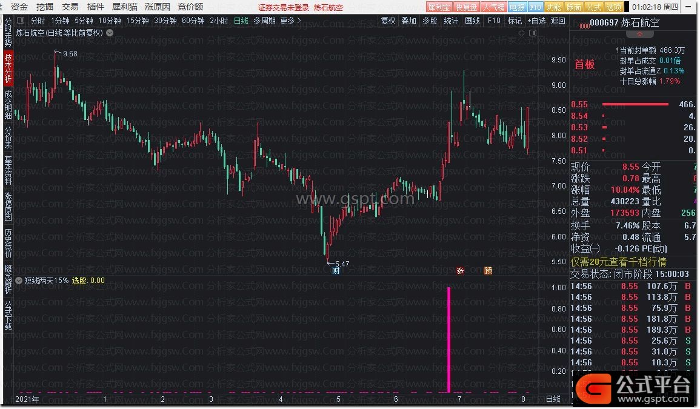Click the 仅需20元查看千档行情 link

pos(618,262)
